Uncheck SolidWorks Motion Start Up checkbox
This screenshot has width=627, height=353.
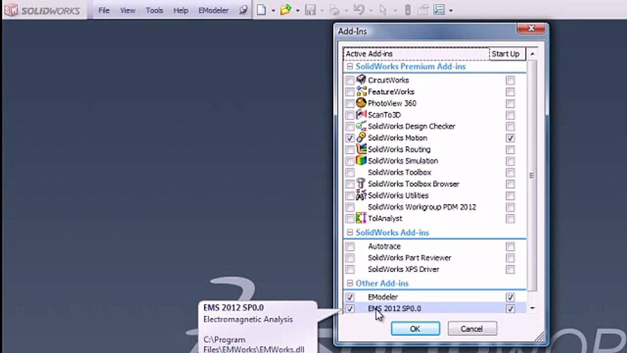click(x=510, y=138)
